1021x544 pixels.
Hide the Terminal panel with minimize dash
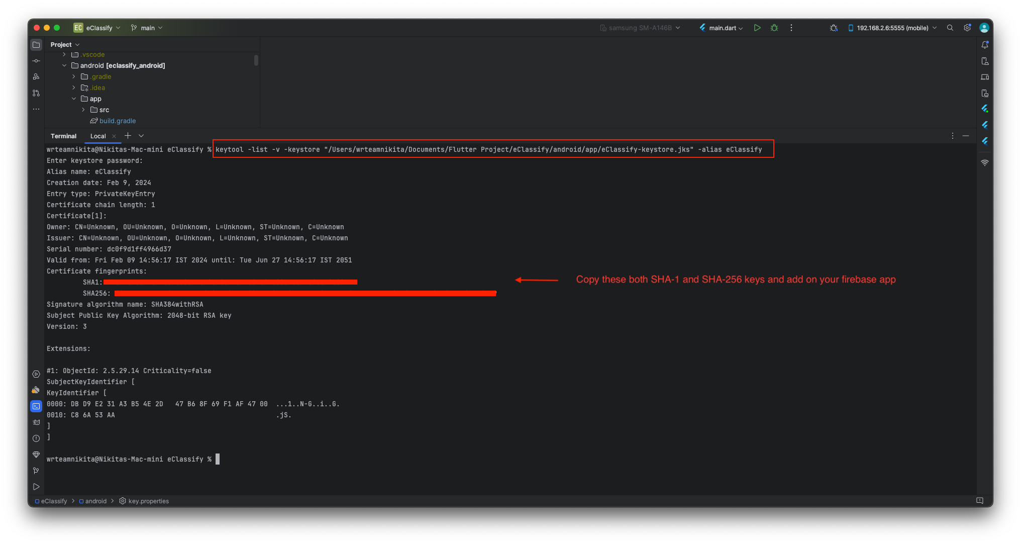(966, 136)
